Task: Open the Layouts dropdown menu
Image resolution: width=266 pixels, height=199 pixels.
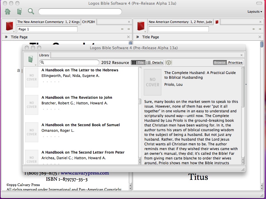Action: [x=255, y=11]
